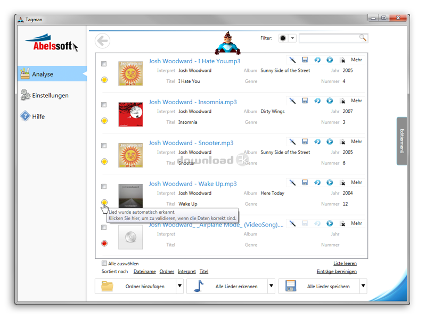Remove Insomnia.mp3 from the list
Image resolution: width=426 pixels, height=319 pixels.
pos(343,101)
